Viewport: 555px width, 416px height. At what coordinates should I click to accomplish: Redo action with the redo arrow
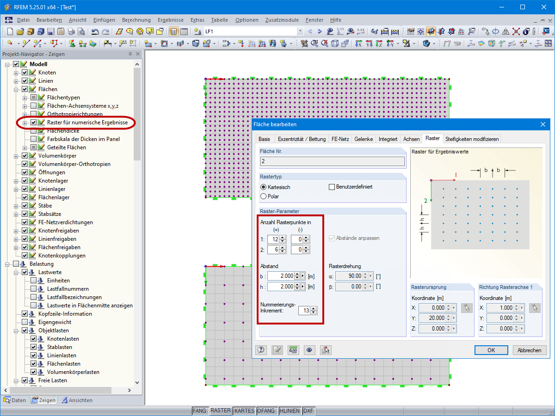[x=105, y=31]
